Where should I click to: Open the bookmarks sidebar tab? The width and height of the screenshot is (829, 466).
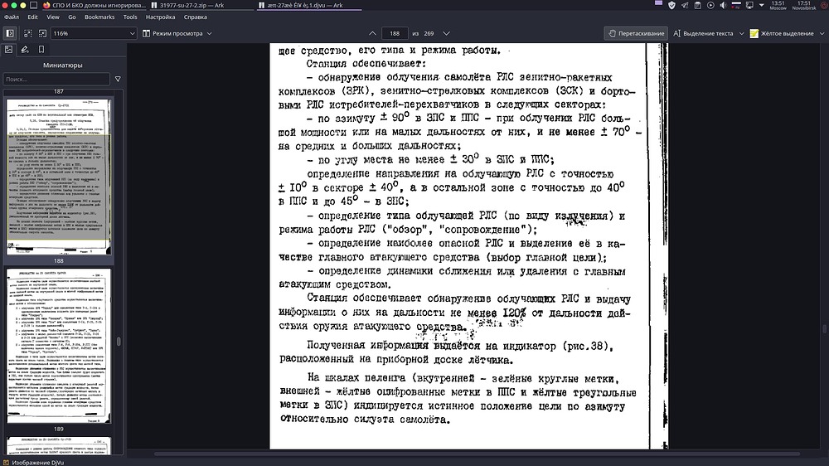coord(41,49)
